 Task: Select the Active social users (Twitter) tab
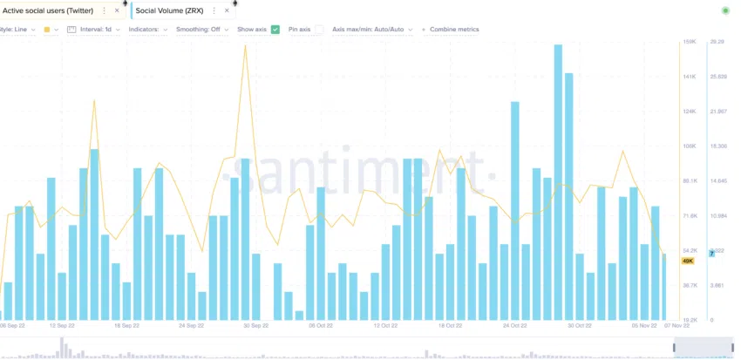(x=48, y=10)
